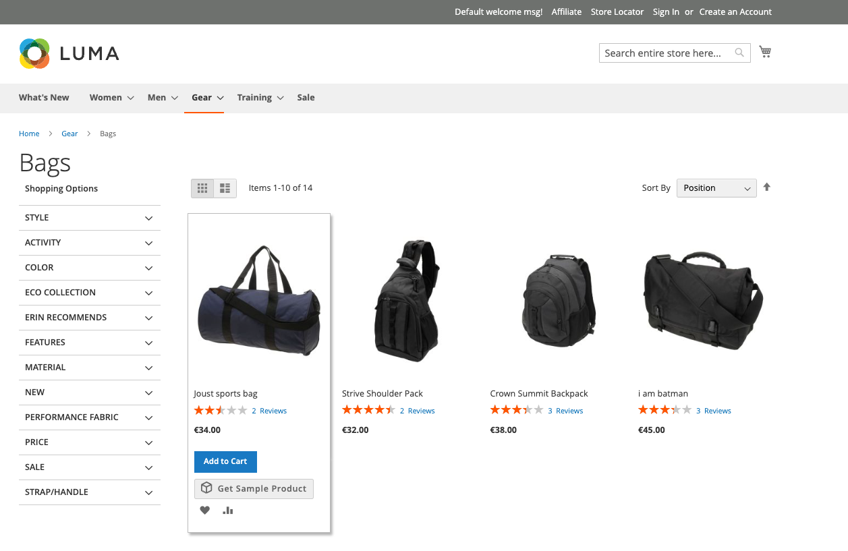Image resolution: width=848 pixels, height=551 pixels.
Task: Switch to list view mode
Action: point(225,188)
